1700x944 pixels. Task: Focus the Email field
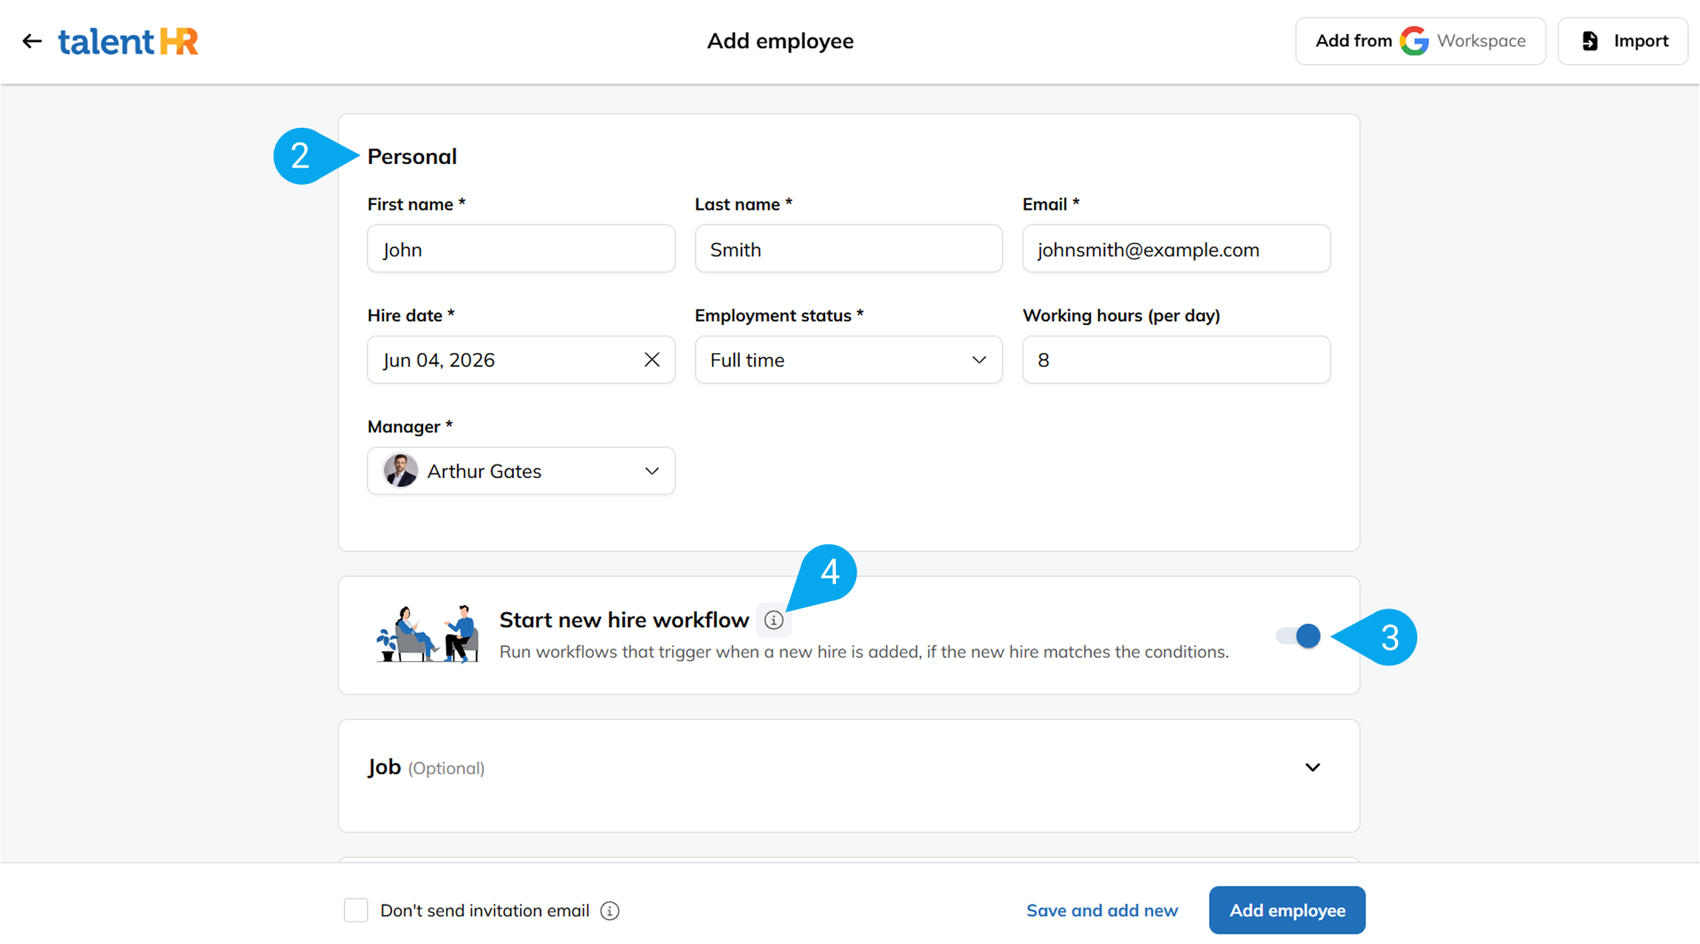point(1176,249)
